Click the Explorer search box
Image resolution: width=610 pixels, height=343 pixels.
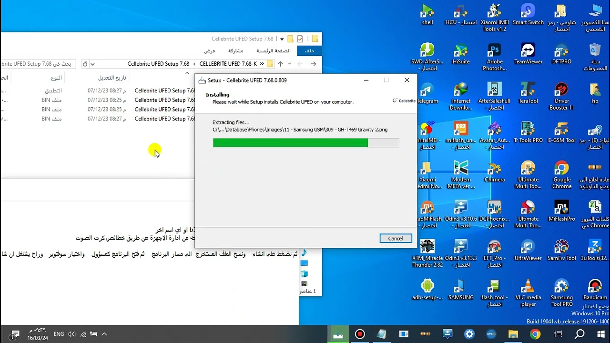(37, 64)
